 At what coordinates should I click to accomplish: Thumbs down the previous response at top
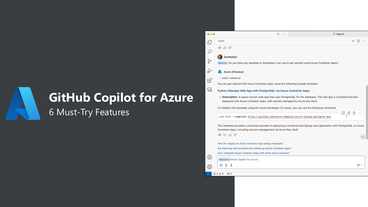point(230,48)
